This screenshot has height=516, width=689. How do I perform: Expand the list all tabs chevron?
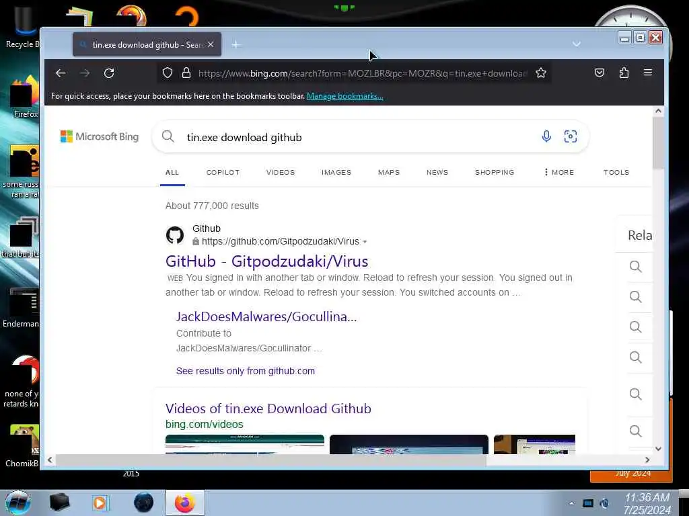pos(577,44)
